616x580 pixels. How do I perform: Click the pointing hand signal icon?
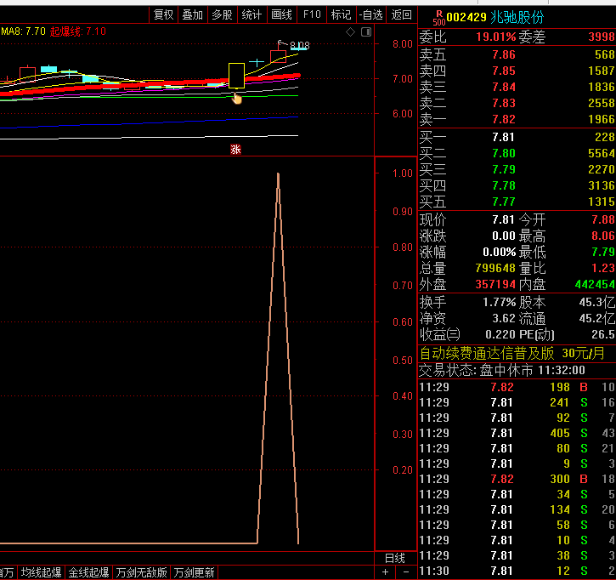click(x=236, y=98)
